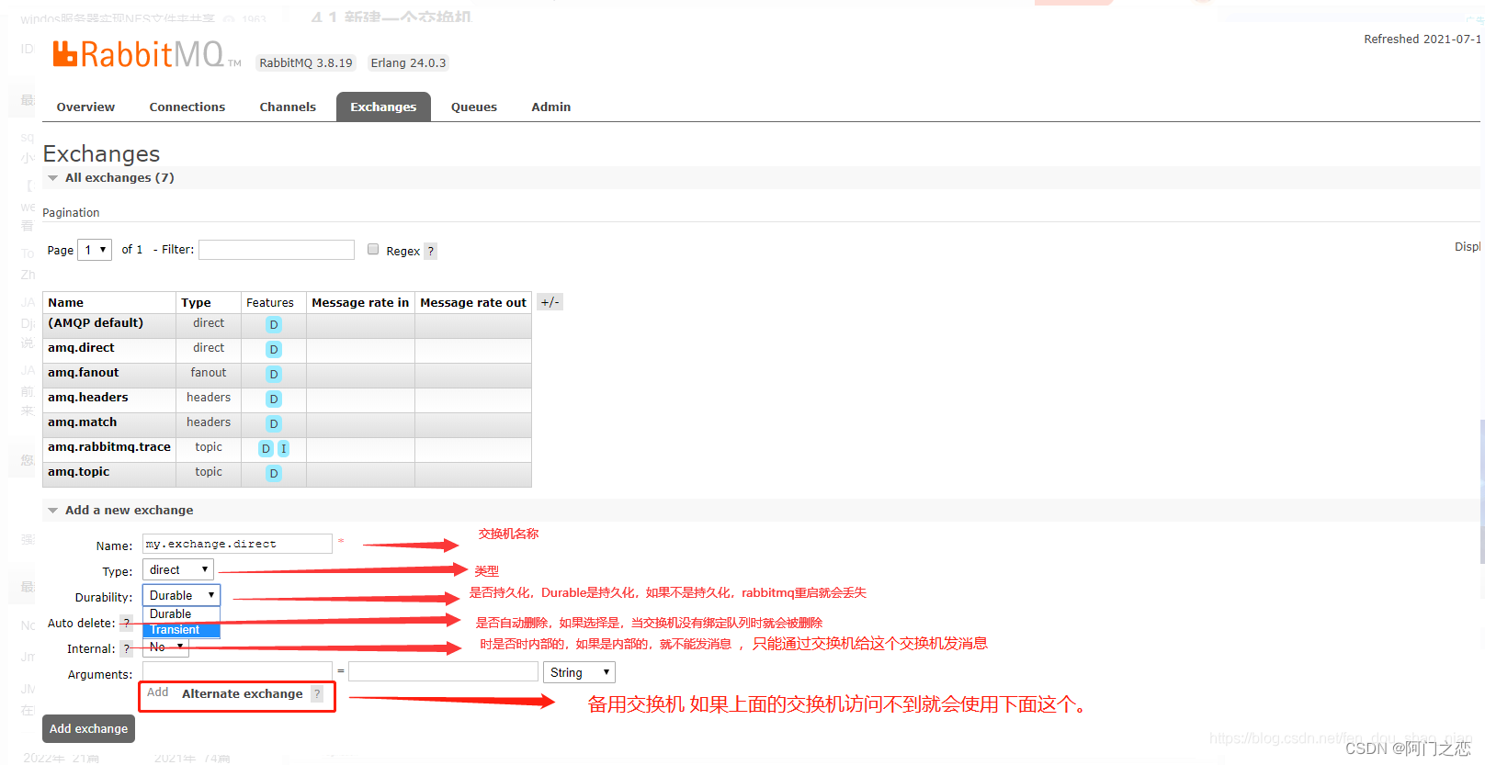Open the Durability dropdown
The image size is (1485, 765).
[x=181, y=595]
